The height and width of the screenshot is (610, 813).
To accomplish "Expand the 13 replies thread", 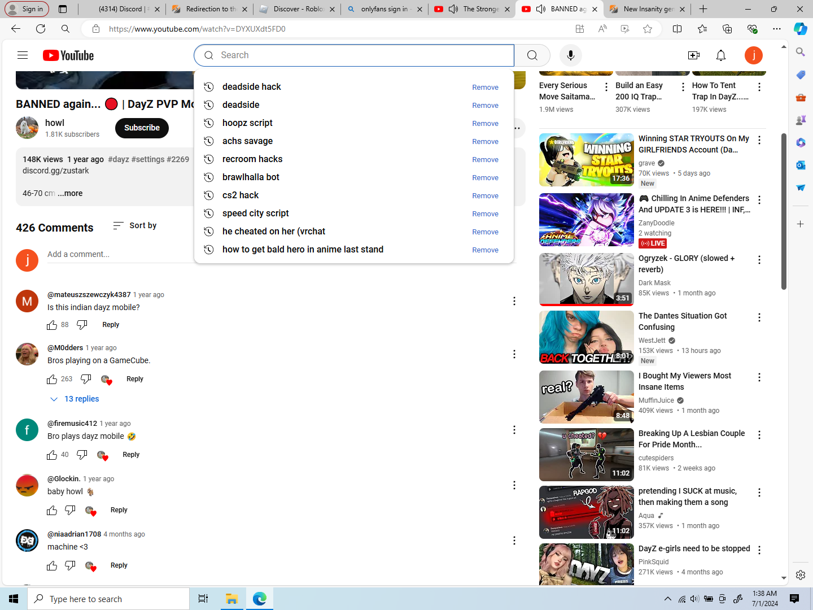I will tap(75, 399).
